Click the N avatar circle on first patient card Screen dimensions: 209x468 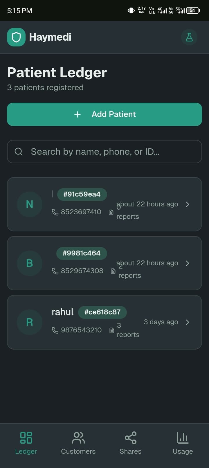click(29, 204)
